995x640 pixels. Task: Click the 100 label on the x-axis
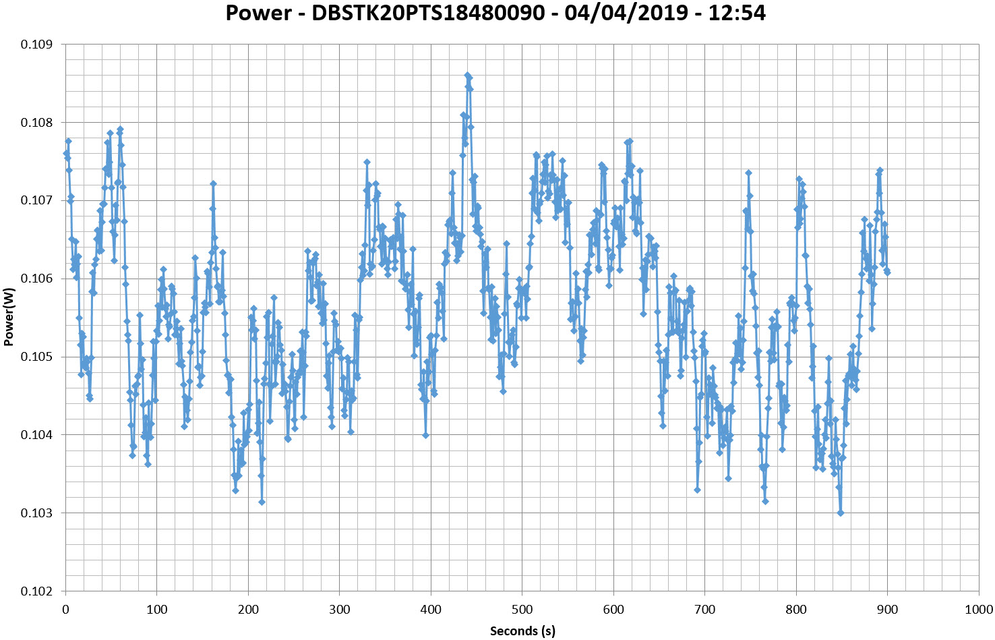[x=157, y=610]
